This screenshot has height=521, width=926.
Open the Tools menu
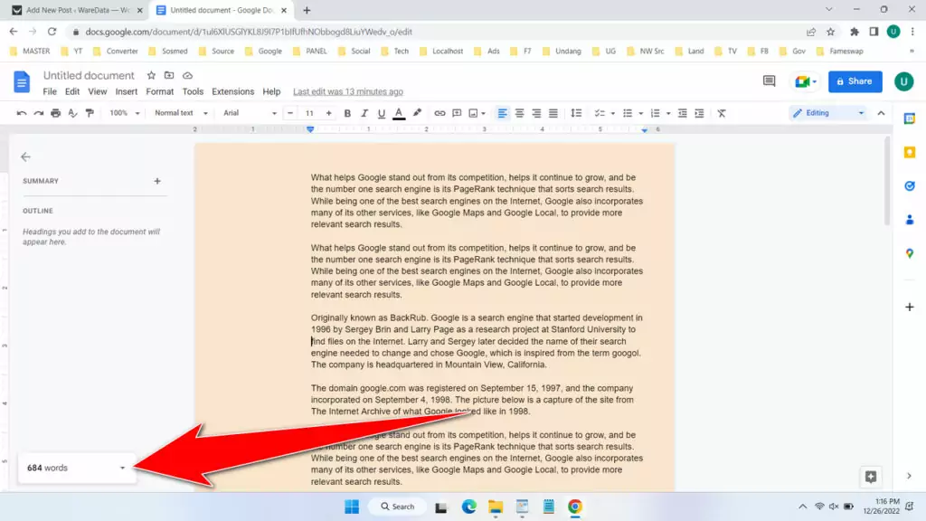(x=193, y=91)
